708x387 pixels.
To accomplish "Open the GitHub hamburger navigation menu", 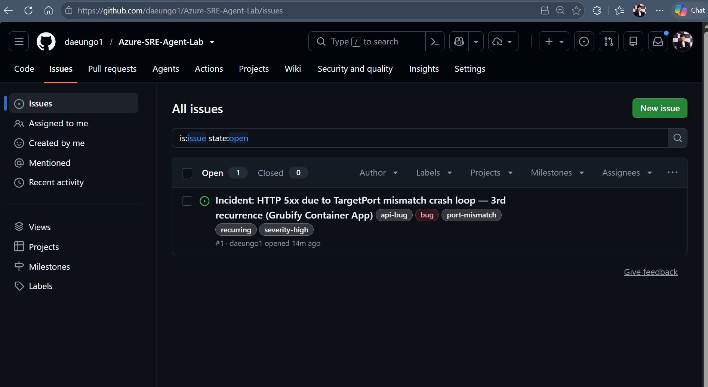I will tap(19, 41).
